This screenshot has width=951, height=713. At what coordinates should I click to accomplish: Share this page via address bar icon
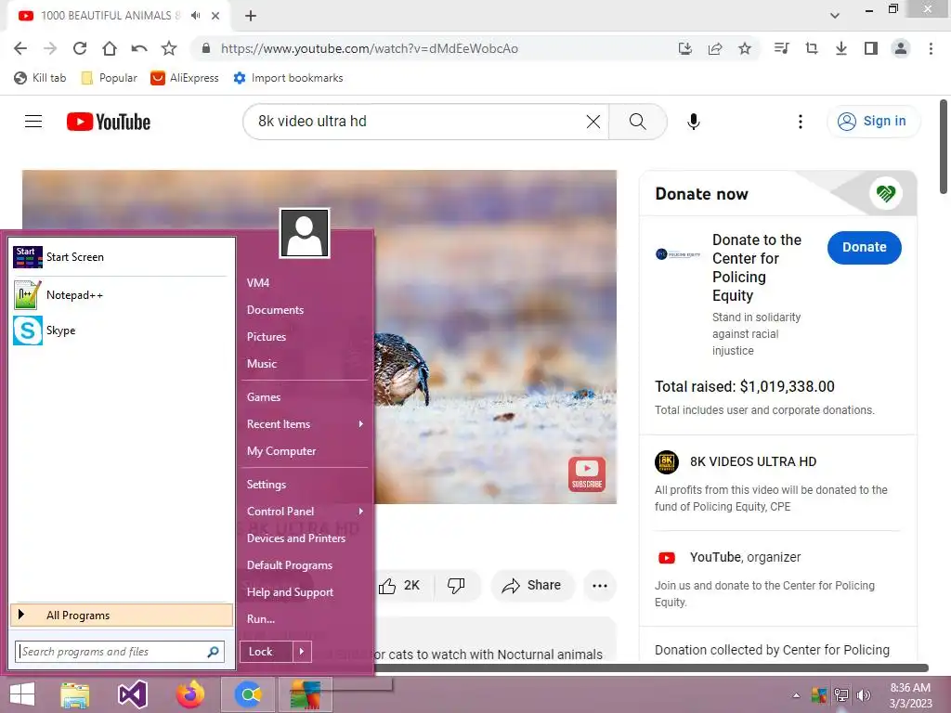coord(715,48)
